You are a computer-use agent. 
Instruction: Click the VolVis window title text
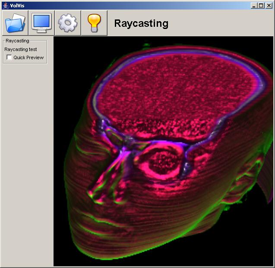click(x=17, y=5)
